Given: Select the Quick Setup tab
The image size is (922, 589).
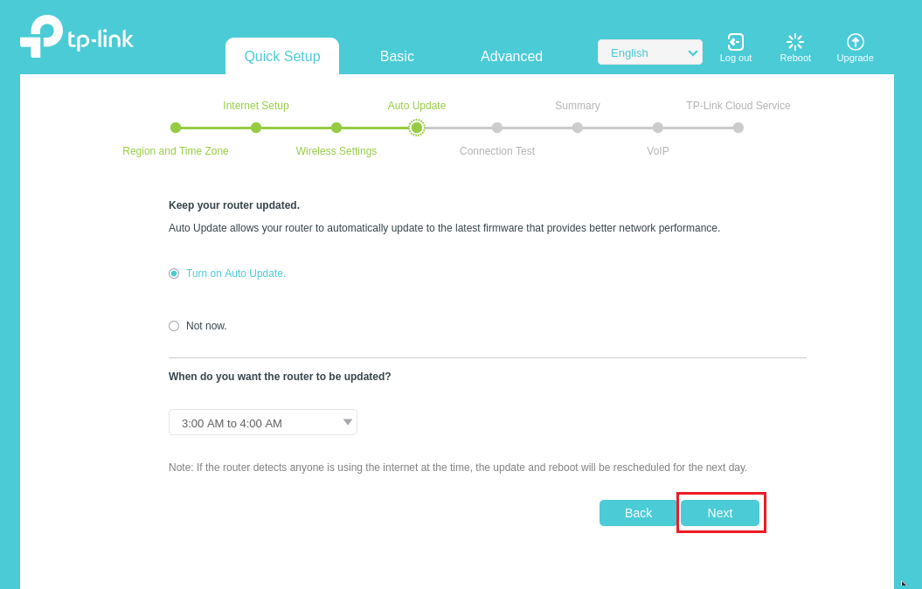Looking at the screenshot, I should [282, 57].
